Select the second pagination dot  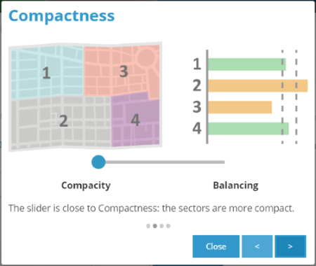pos(154,226)
